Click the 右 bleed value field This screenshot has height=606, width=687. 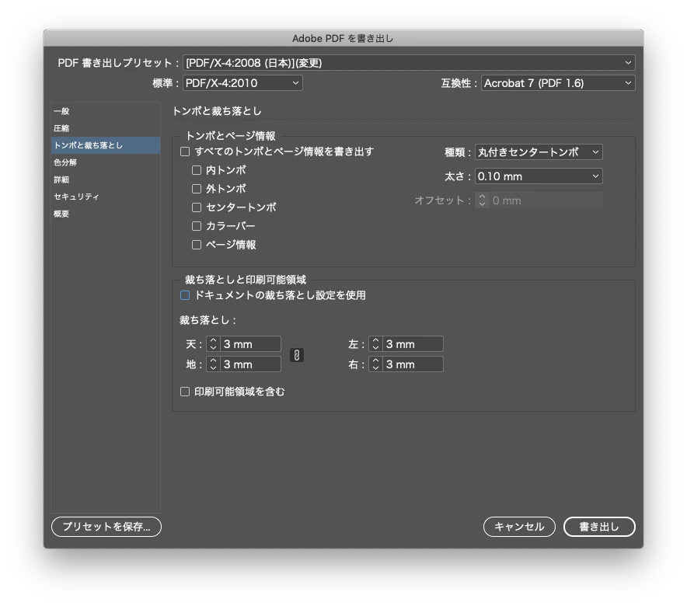[413, 364]
